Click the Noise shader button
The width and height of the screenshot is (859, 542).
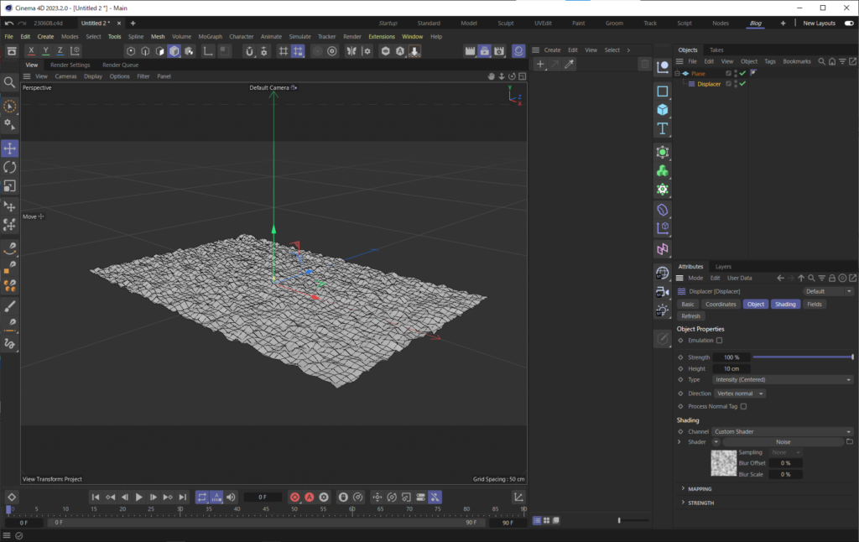coord(783,441)
